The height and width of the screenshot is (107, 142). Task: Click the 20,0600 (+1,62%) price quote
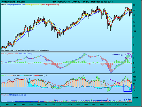pos(80,2)
